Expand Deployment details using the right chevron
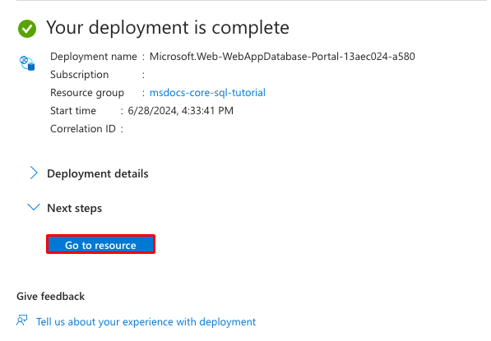The image size is (491, 341). click(34, 173)
